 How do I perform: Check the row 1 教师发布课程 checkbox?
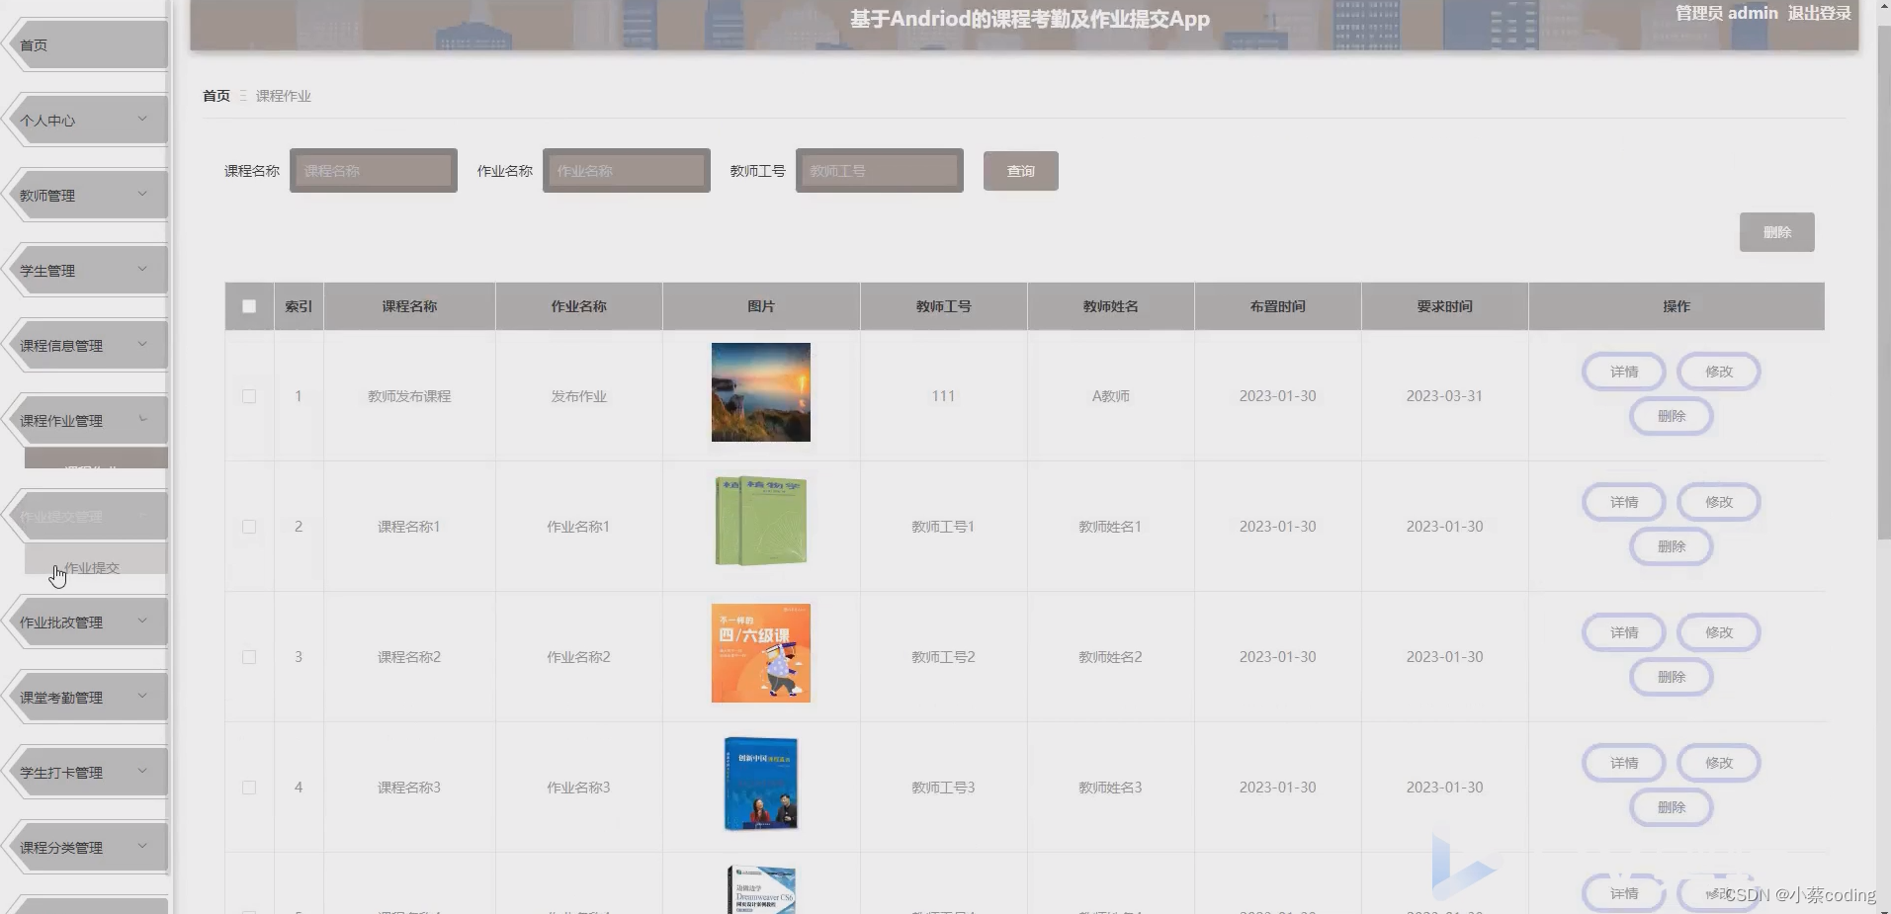[x=249, y=396]
